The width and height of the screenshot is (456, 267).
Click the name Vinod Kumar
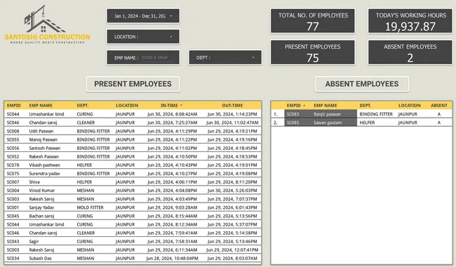tap(41, 191)
